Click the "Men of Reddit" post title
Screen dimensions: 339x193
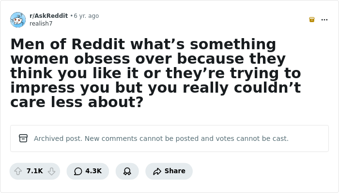143,44
